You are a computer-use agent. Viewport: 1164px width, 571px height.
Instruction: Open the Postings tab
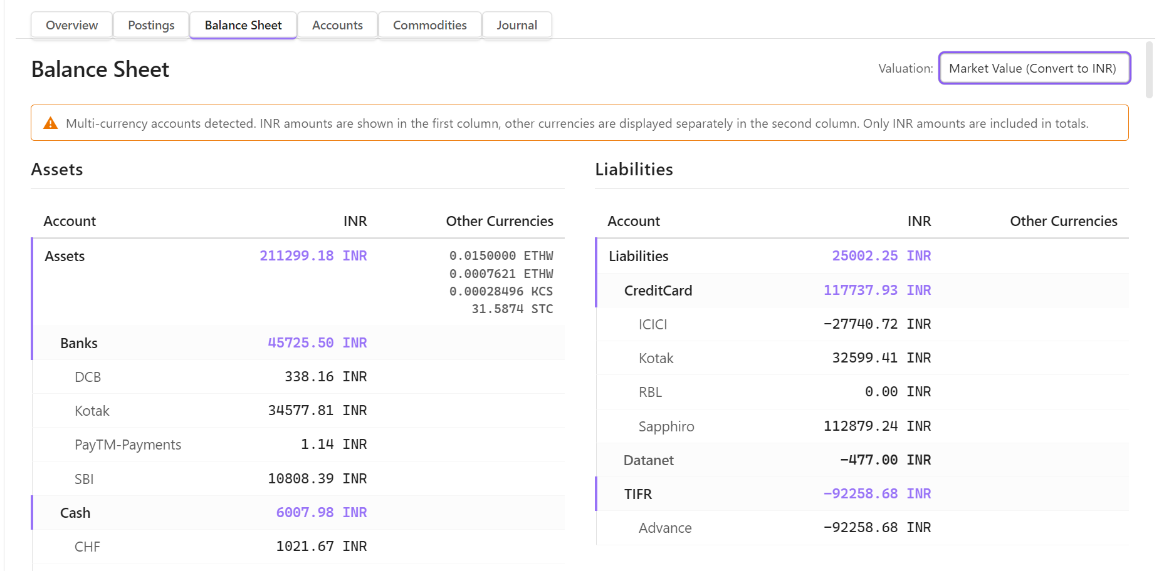(x=151, y=25)
